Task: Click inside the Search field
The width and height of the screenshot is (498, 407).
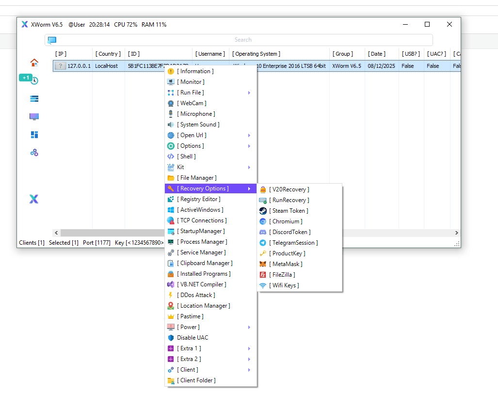Action: [243, 40]
